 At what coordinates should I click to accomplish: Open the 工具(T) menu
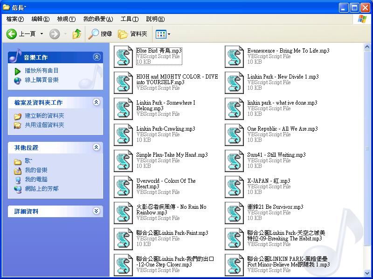click(129, 19)
